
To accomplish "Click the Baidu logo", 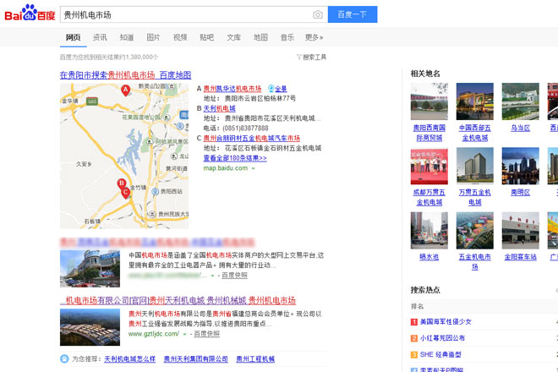I will click(x=30, y=14).
